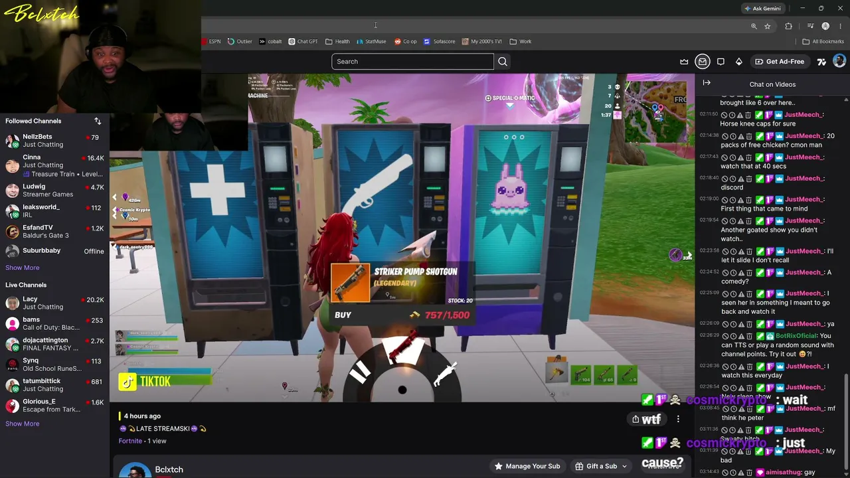Ban icon on 'Horse knee caps' message
The width and height of the screenshot is (850, 478).
(x=725, y=115)
